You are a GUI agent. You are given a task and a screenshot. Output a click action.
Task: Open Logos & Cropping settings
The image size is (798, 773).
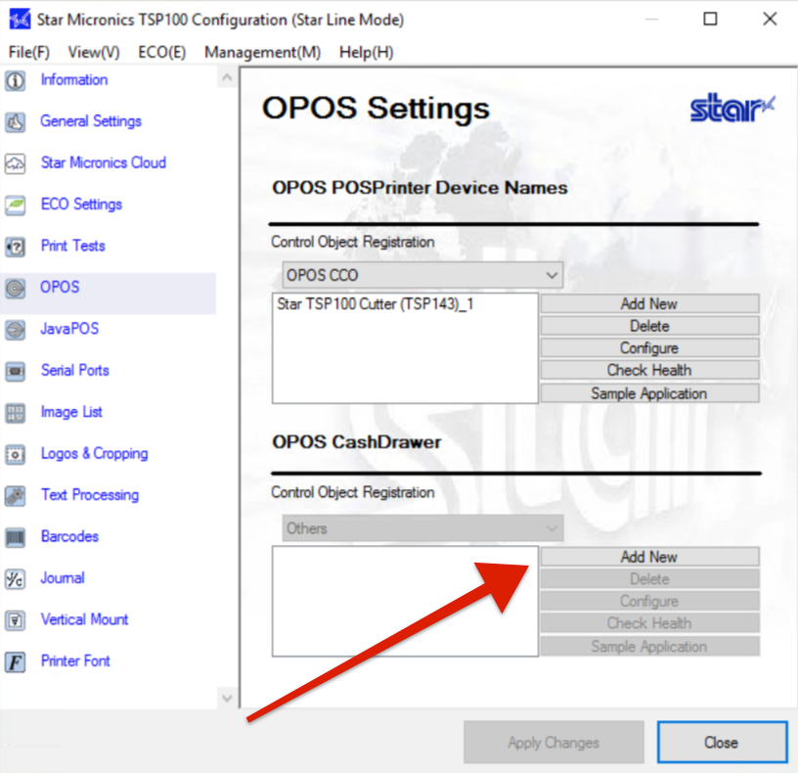pos(95,453)
